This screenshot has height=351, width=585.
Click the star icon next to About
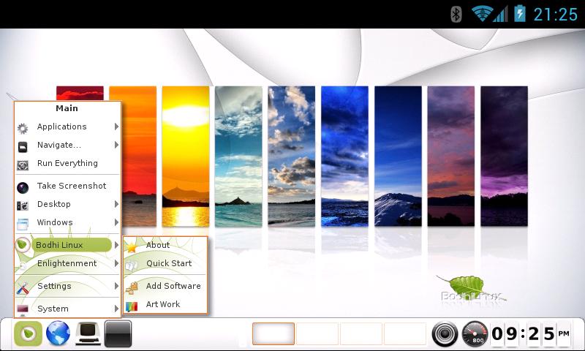(132, 246)
